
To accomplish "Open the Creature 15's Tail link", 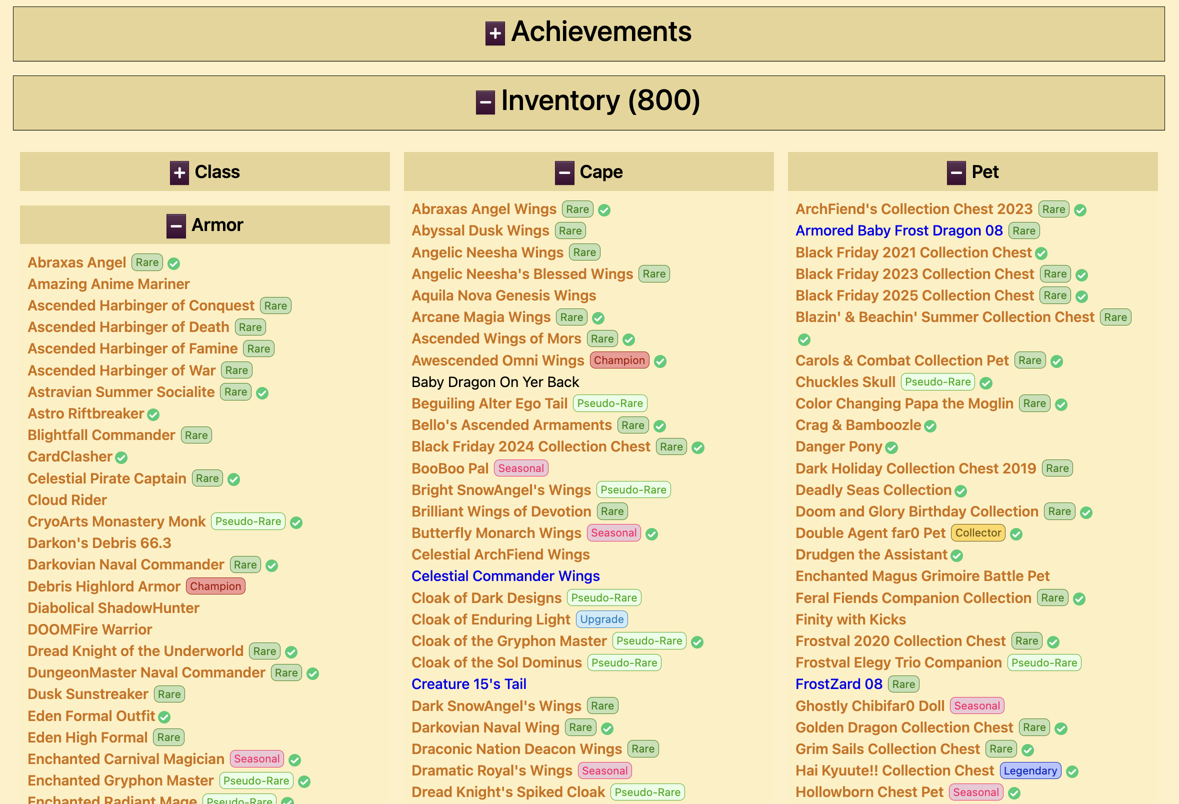I will point(469,684).
